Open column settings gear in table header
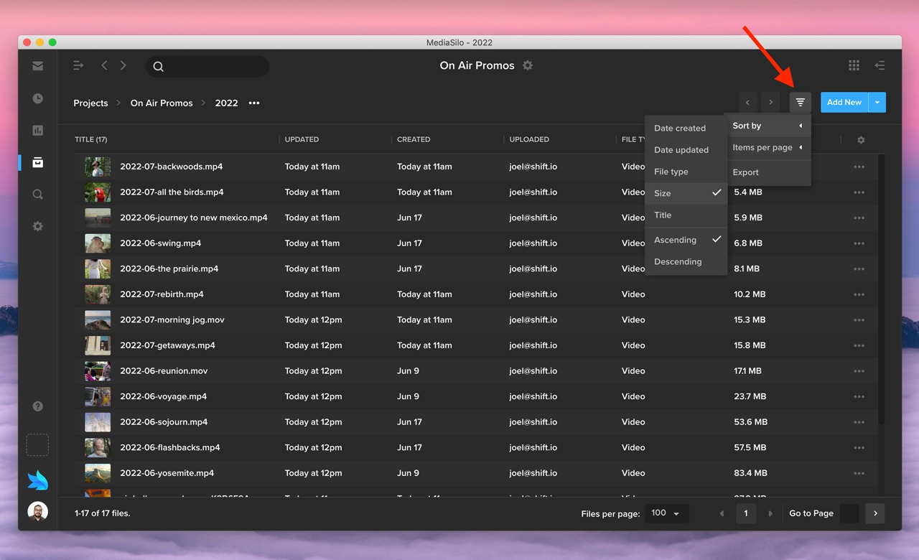The image size is (919, 560). [861, 140]
